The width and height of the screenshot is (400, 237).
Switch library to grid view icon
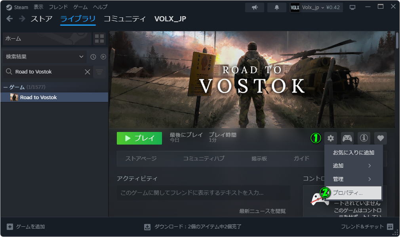tap(99, 39)
